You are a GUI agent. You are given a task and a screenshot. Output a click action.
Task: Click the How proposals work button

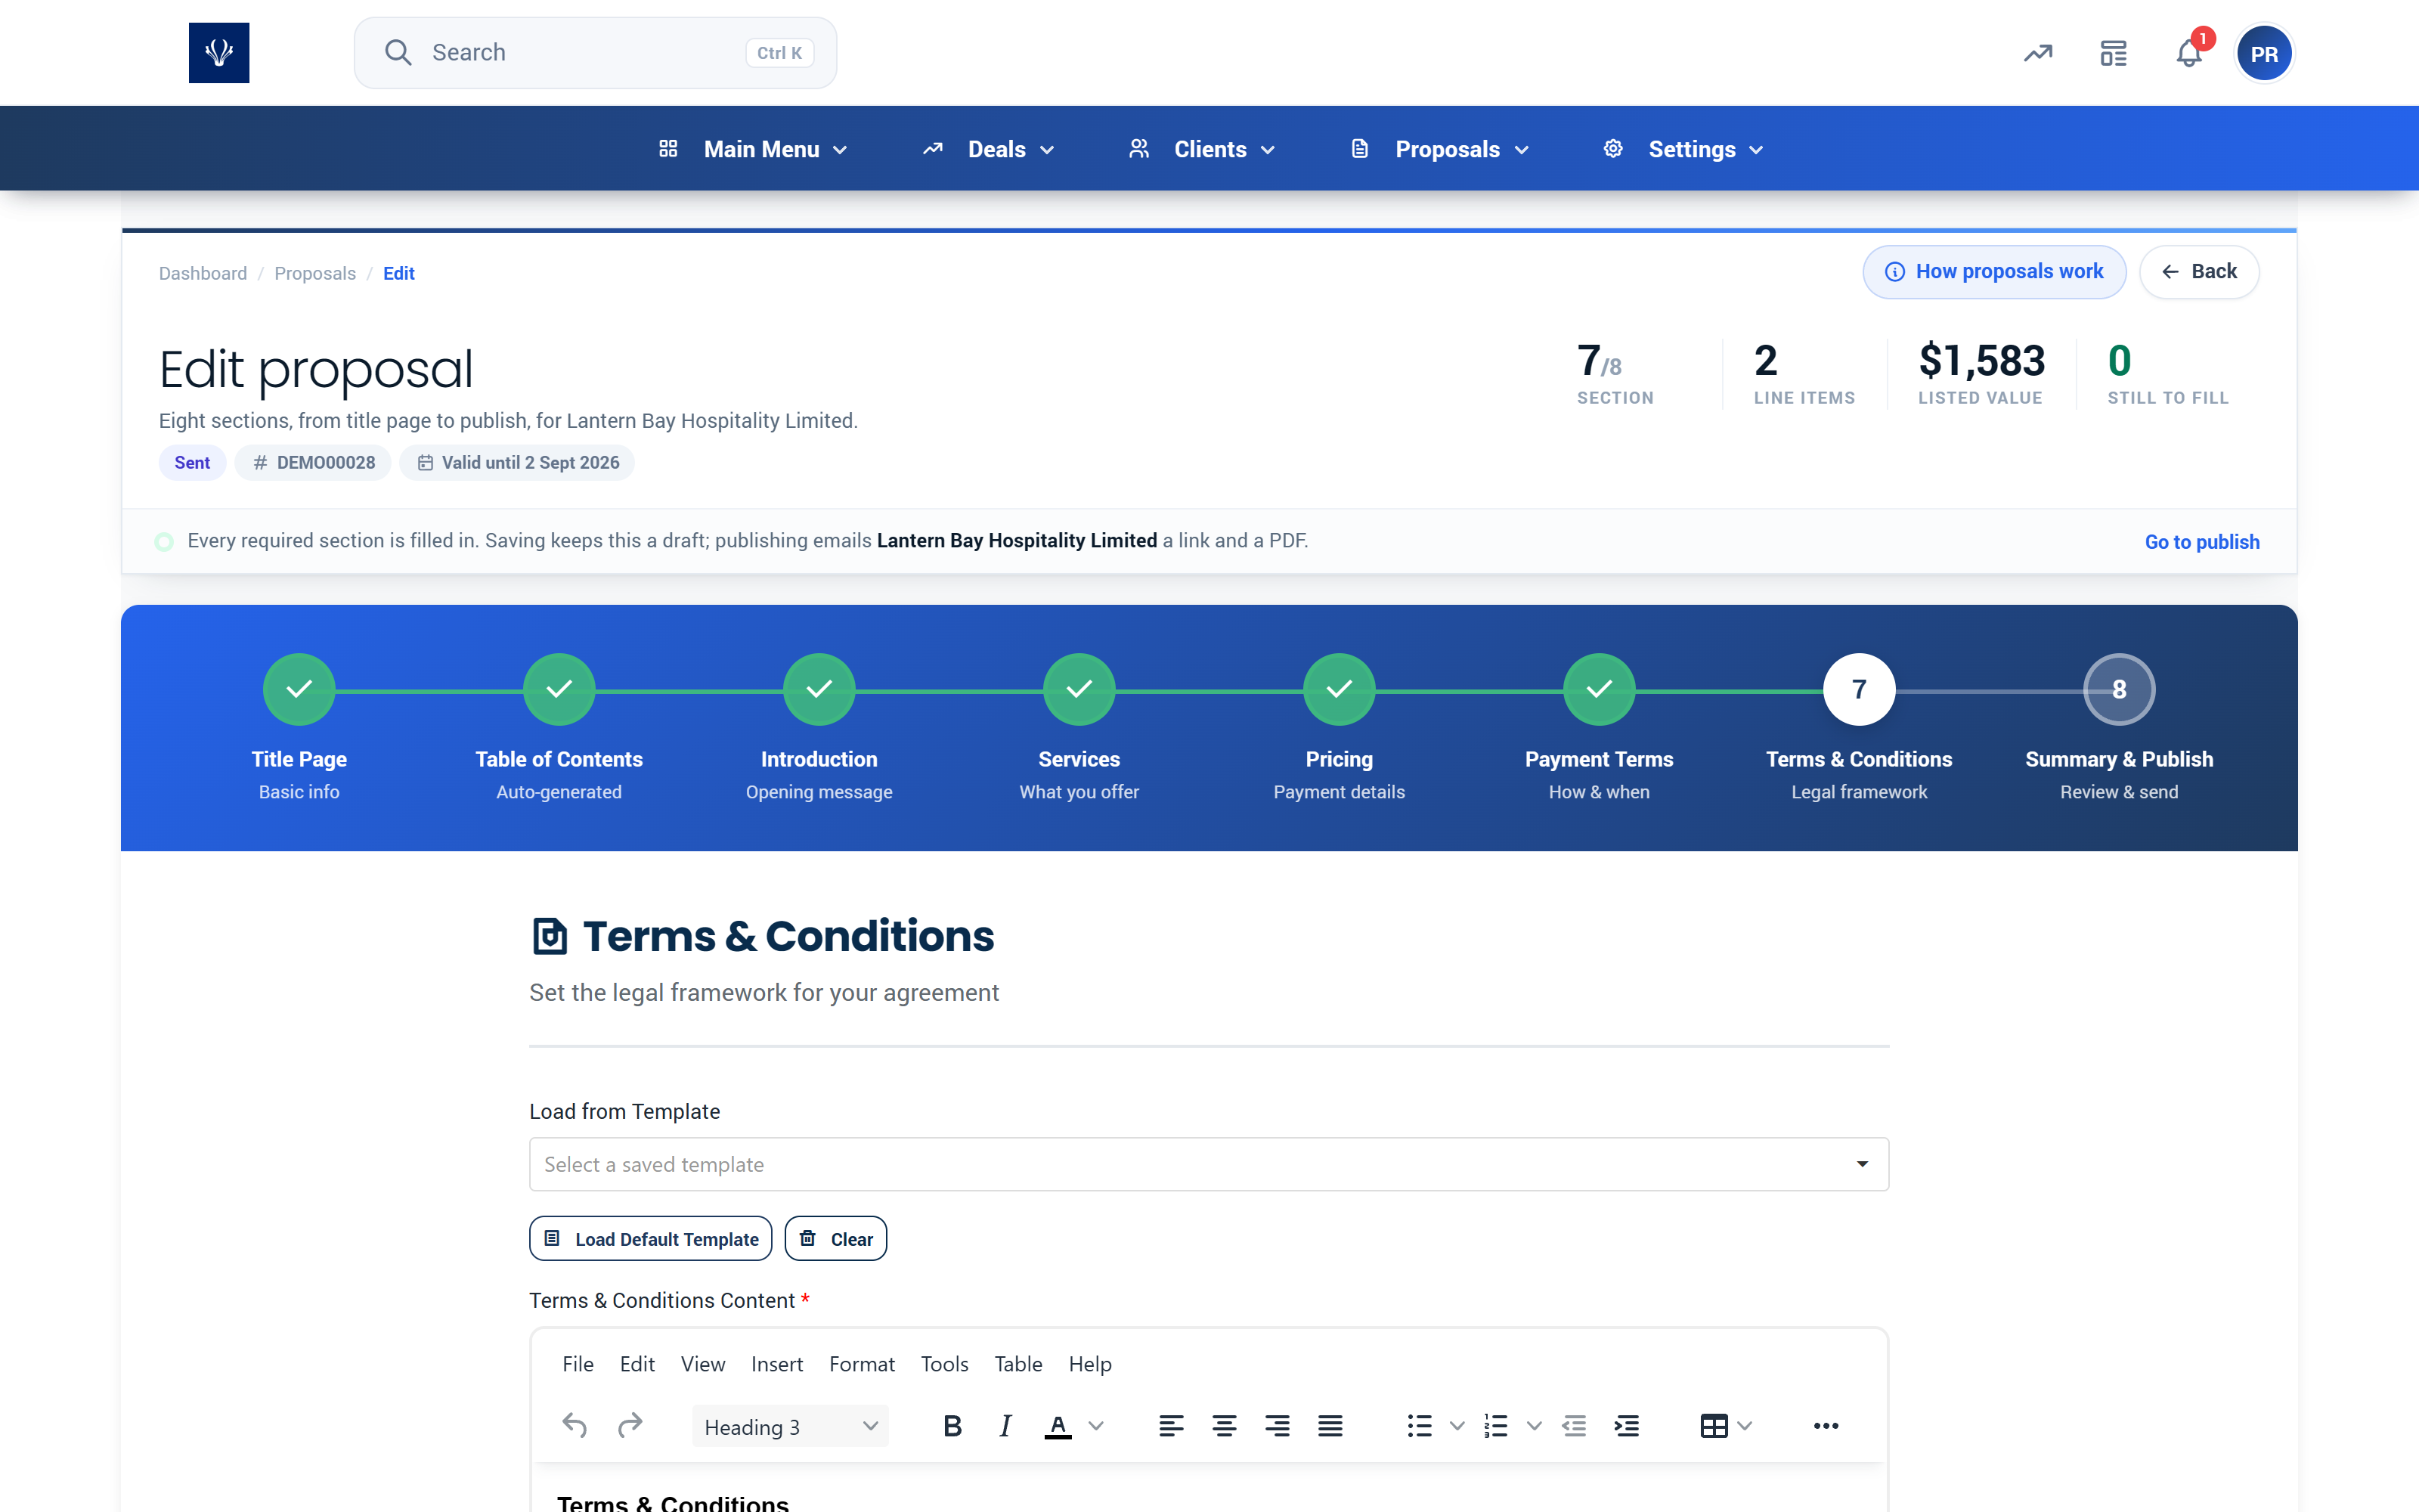pyautogui.click(x=1994, y=272)
